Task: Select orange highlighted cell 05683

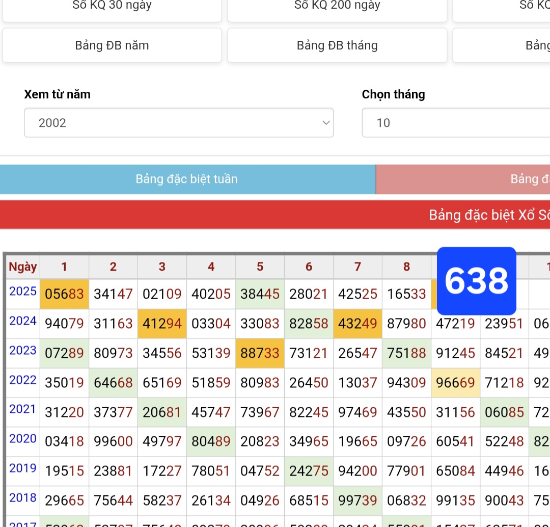Action: pos(64,294)
